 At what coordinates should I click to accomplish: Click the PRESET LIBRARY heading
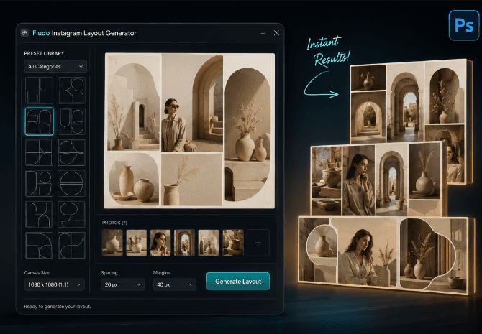pyautogui.click(x=45, y=53)
